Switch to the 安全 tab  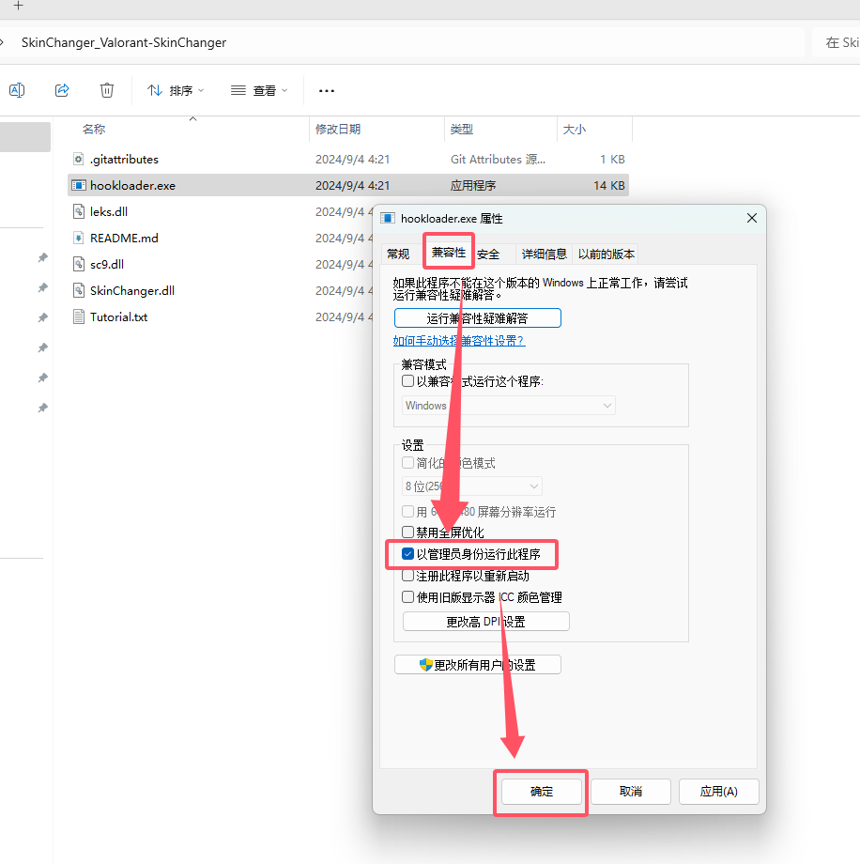pos(488,254)
